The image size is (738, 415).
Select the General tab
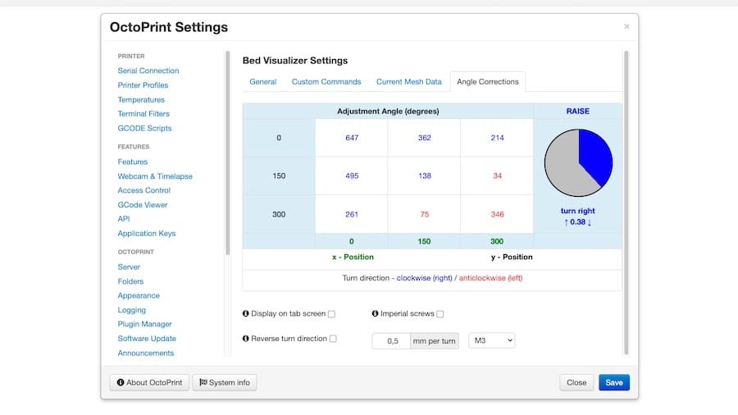(263, 82)
